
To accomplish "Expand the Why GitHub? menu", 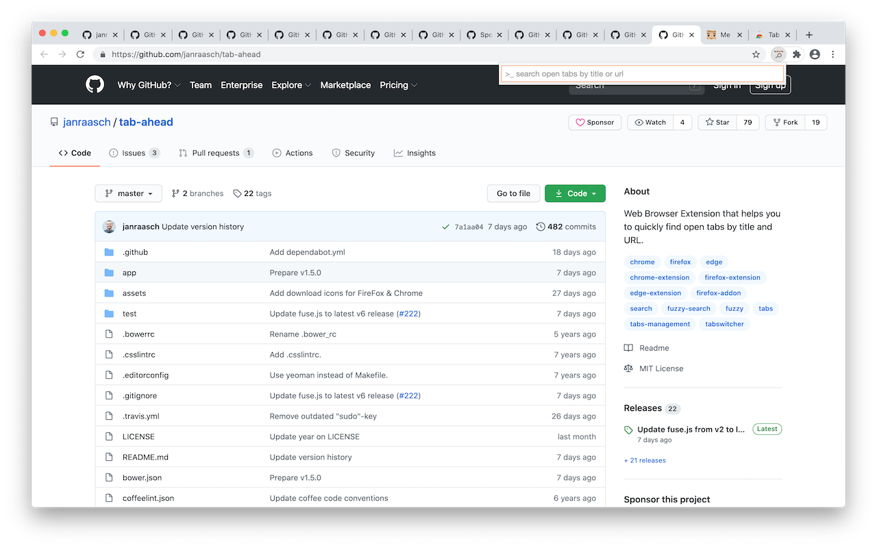I will pyautogui.click(x=149, y=85).
